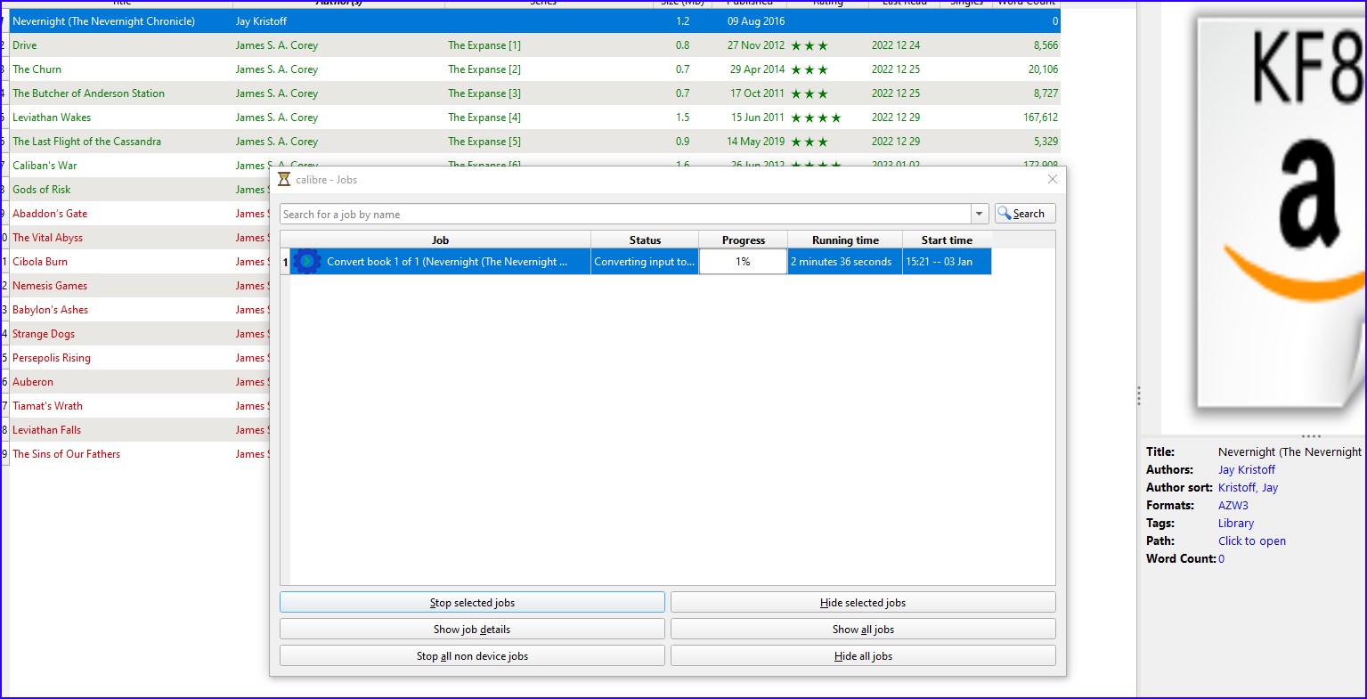Select the book 'Leviathan Falls'

pyautogui.click(x=46, y=430)
